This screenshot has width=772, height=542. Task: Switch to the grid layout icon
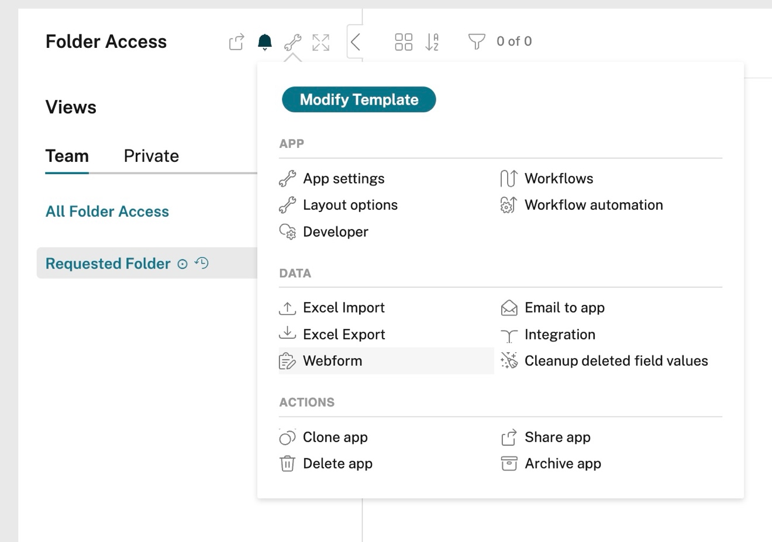[404, 41]
